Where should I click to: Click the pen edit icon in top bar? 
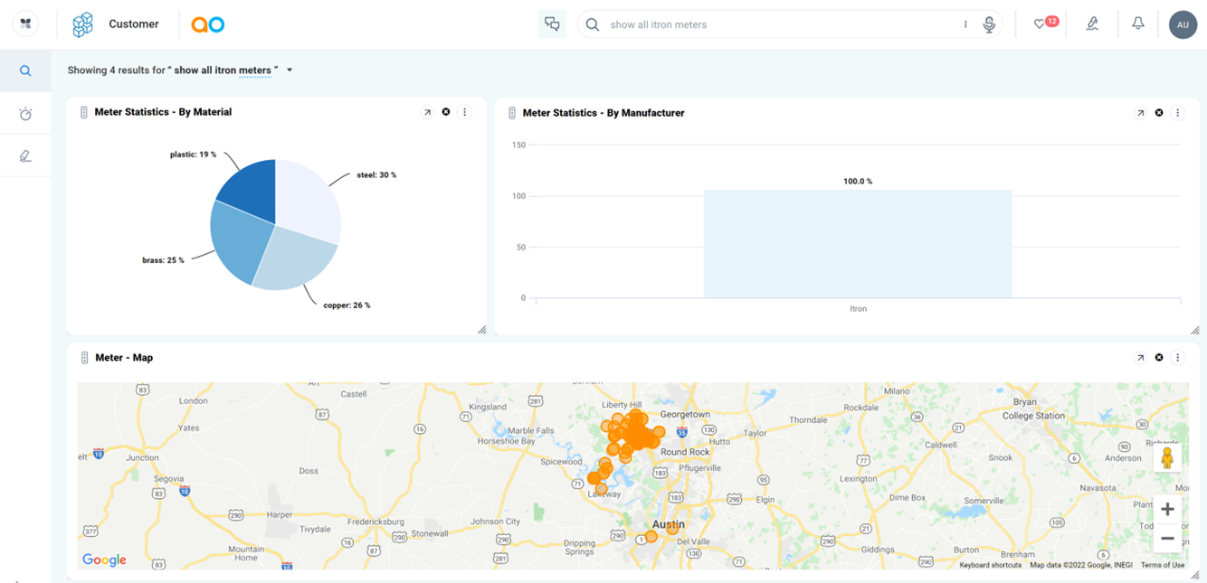[x=1092, y=24]
